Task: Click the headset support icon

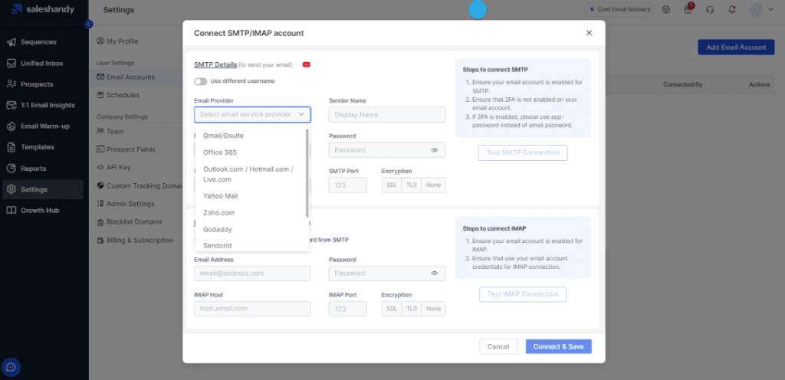Action: pos(710,9)
